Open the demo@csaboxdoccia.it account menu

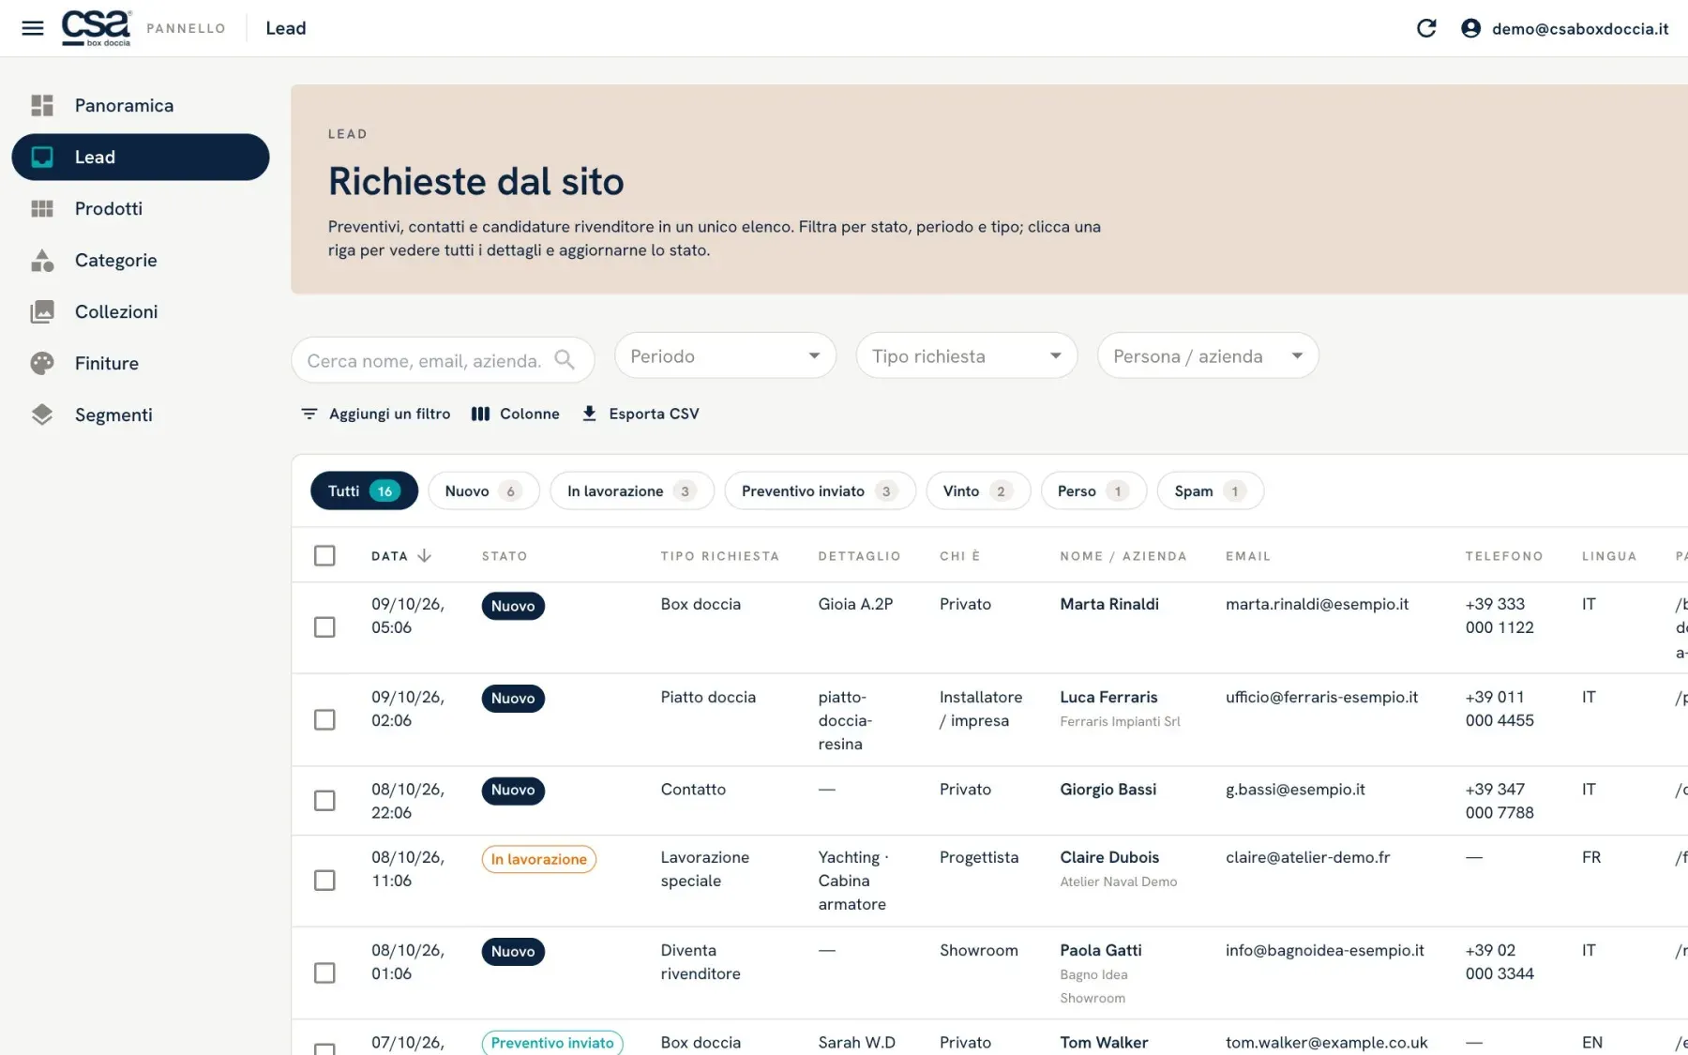(1565, 28)
